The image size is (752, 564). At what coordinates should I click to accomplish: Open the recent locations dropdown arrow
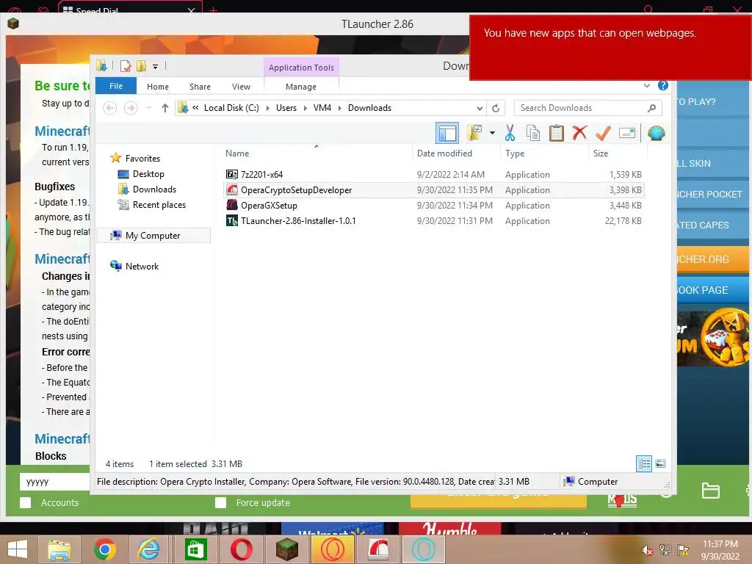pos(148,108)
